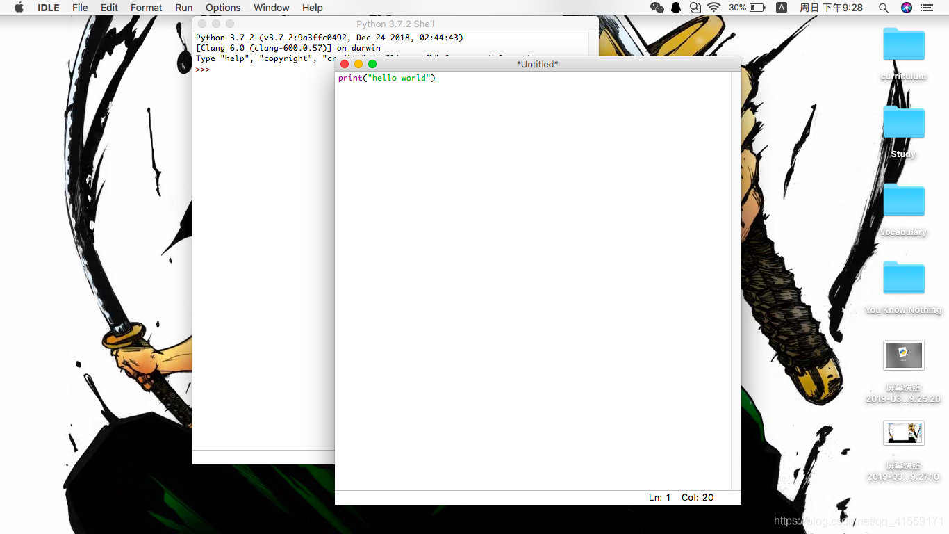Click the editor vertical scrollbar
Image resolution: width=949 pixels, height=534 pixels.
(736, 281)
